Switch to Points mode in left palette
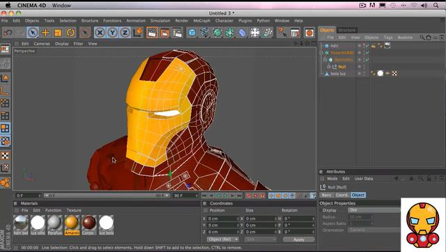Screen dimensions: 446x252 5,103
